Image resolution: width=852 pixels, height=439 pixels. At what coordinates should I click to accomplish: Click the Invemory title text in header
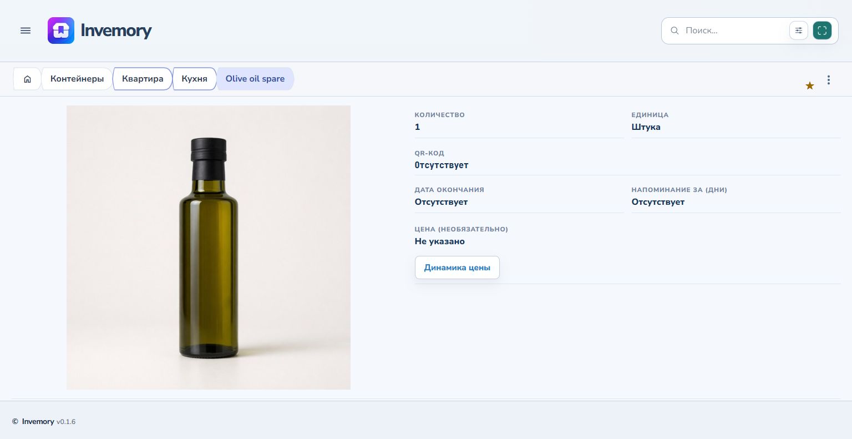tap(116, 31)
